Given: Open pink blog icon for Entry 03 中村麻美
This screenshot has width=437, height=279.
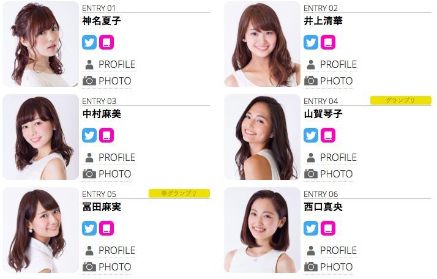Looking at the screenshot, I should [x=106, y=135].
